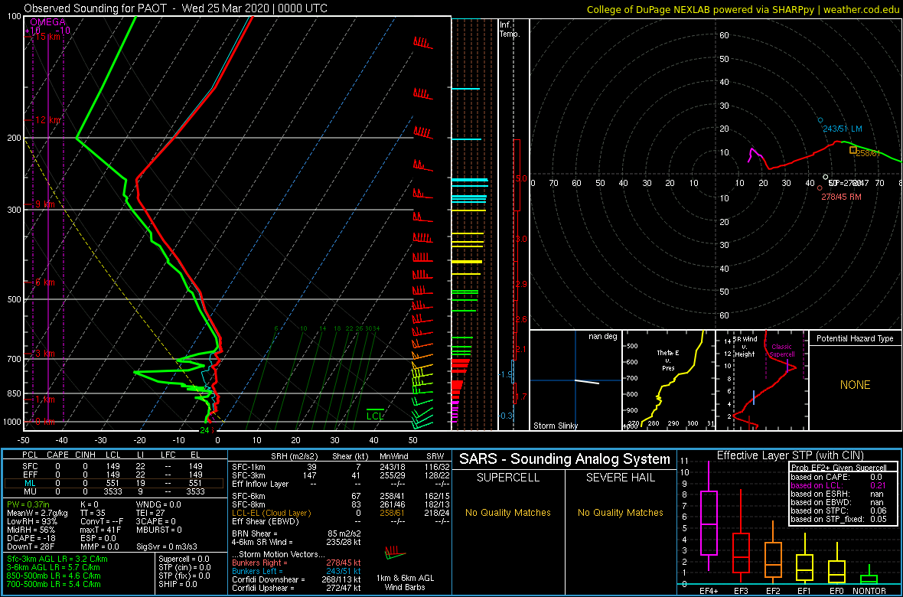Click the Bunkers right-mover circle on hodograph

coord(820,188)
